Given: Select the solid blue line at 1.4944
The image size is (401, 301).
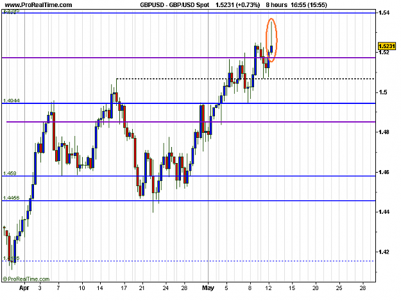Looking at the screenshot, I should [189, 103].
